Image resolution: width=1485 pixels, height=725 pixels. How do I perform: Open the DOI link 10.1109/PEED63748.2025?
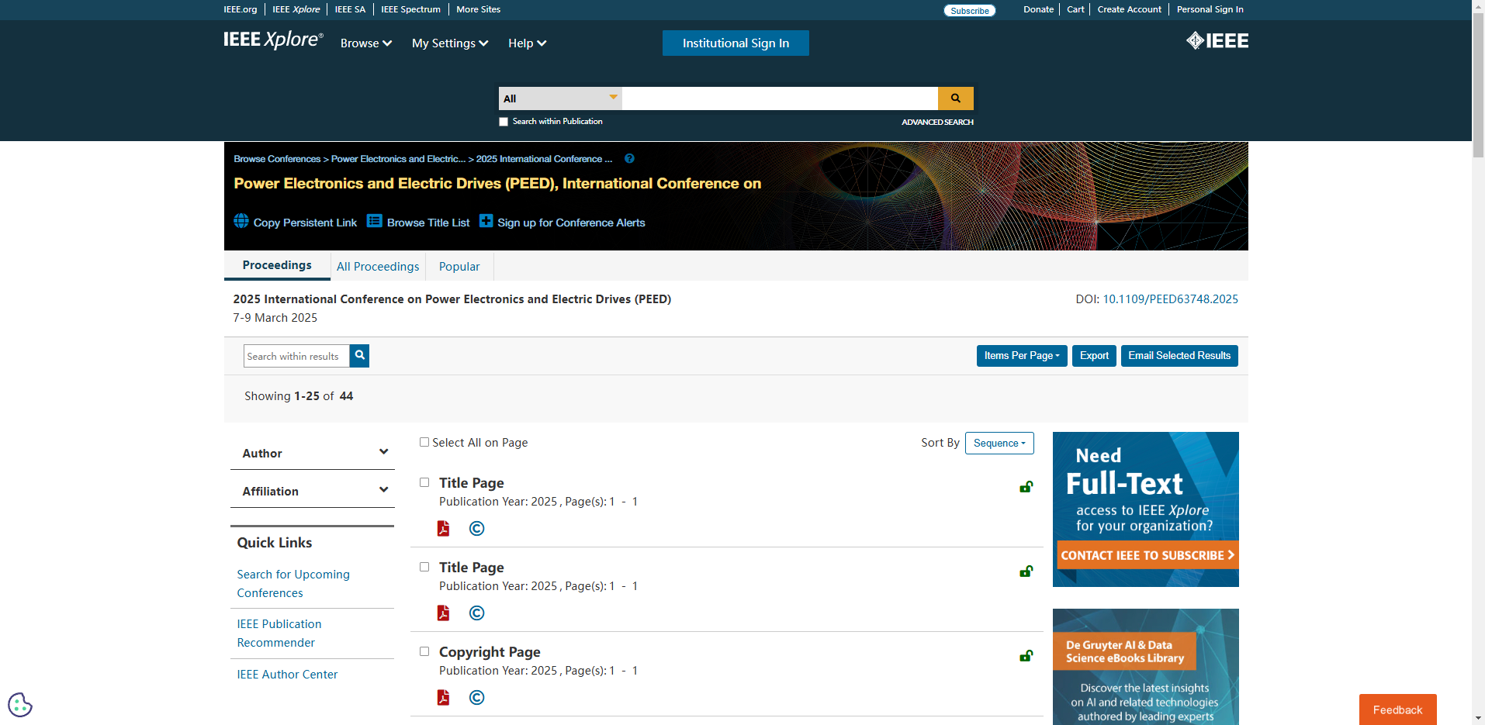[1170, 299]
